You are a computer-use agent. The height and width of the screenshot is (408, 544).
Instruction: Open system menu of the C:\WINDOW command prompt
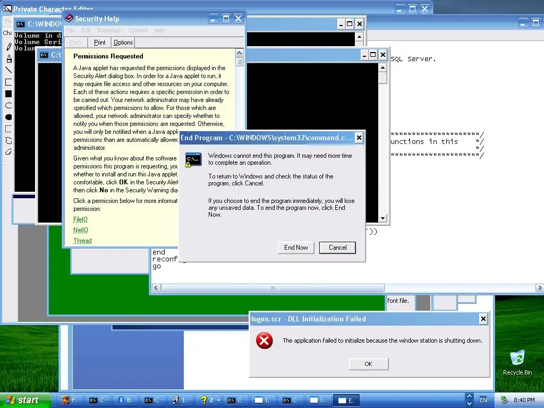click(x=21, y=24)
